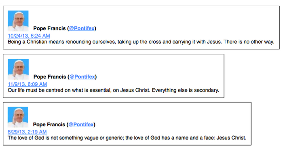Open the @Pontifex link in the 10/24/13 tweet

pos(82,28)
